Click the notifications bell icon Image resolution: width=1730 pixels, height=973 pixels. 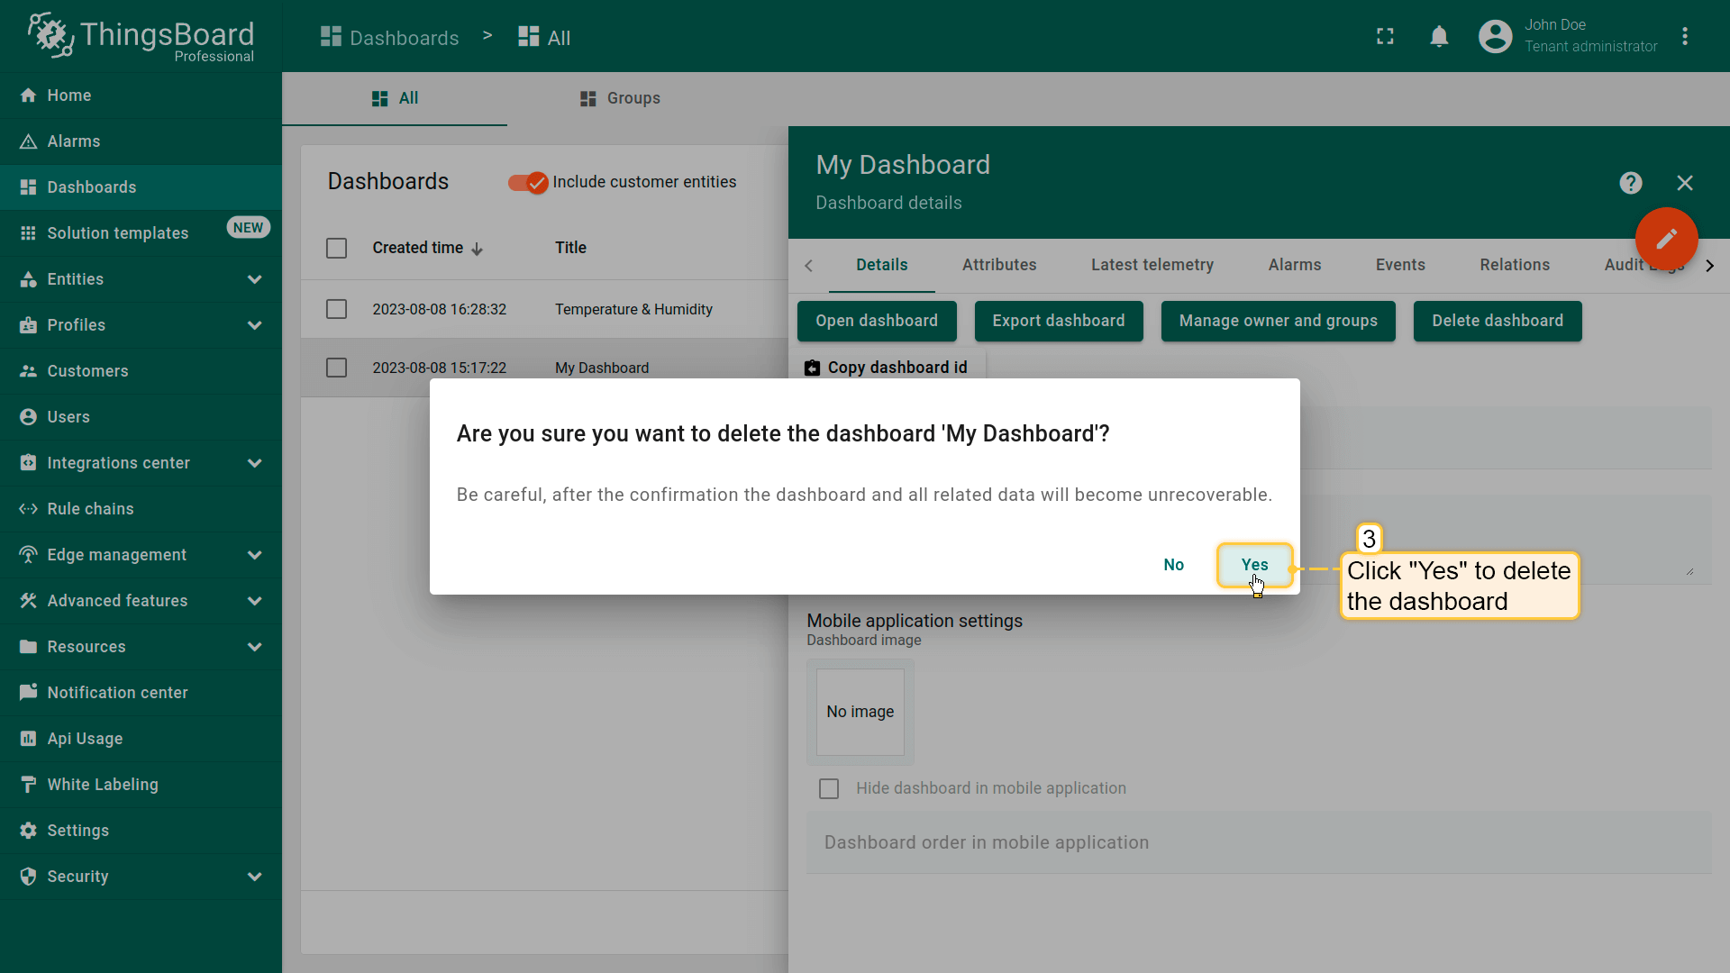pos(1439,37)
